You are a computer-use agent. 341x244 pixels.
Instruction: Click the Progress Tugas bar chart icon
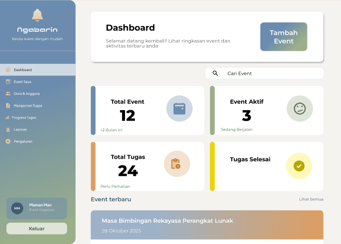(x=7, y=118)
